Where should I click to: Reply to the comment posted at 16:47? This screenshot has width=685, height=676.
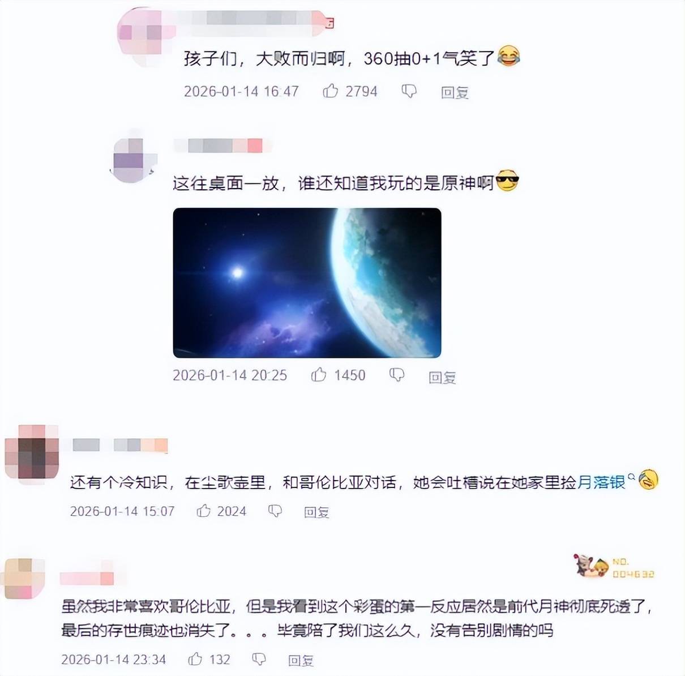pyautogui.click(x=455, y=92)
